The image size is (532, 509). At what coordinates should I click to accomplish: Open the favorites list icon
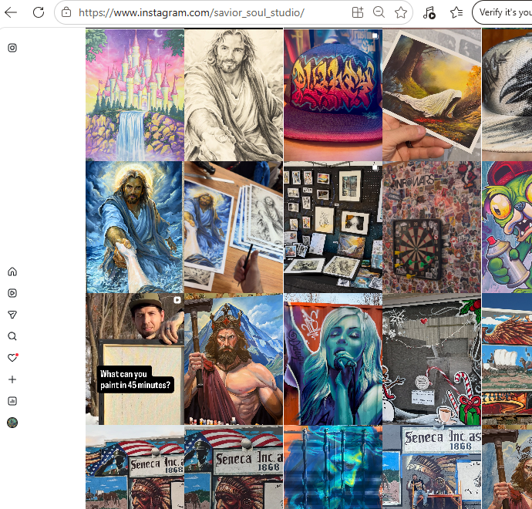[456, 12]
